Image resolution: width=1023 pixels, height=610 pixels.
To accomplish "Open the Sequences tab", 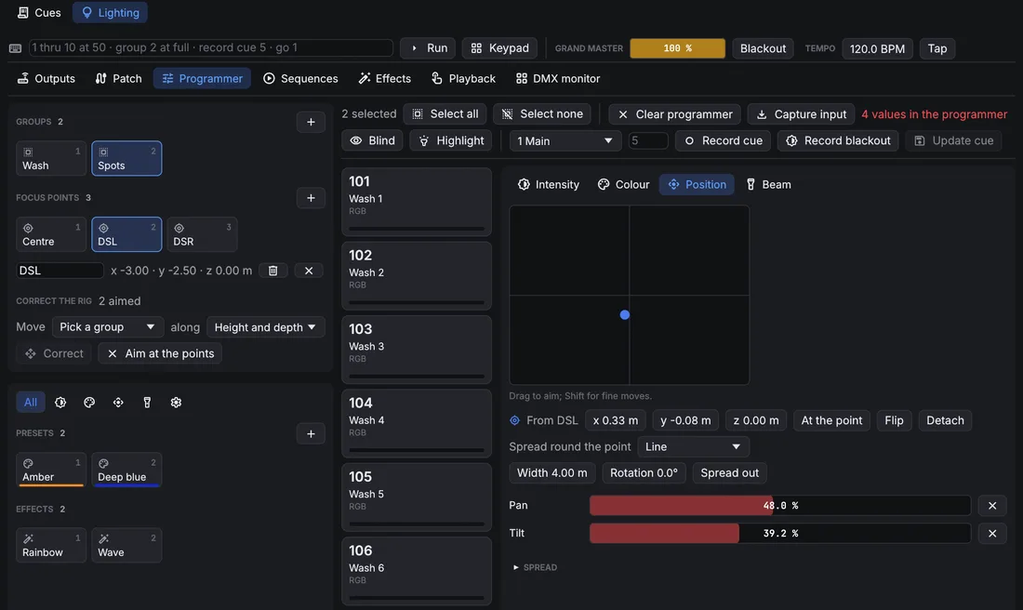I will [300, 78].
